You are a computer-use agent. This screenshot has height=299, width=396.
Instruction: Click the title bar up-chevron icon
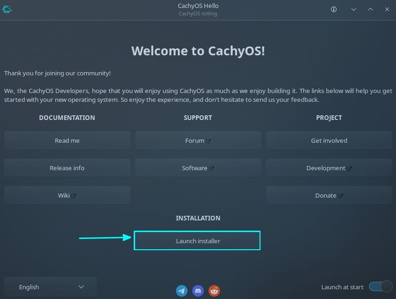(x=370, y=9)
